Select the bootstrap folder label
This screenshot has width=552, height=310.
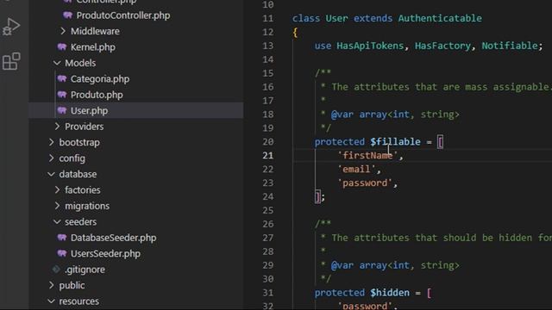click(x=79, y=142)
